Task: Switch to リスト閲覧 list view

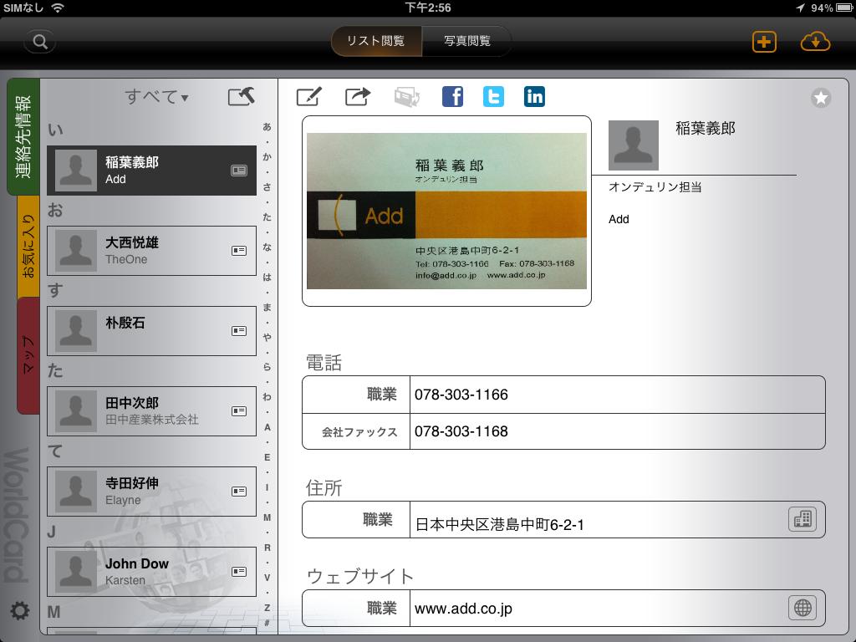Action: [376, 41]
